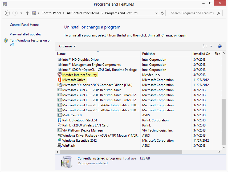Image resolution: width=228 pixels, height=172 pixels.
Task: Click the horizontal scrollbar thumb
Action: click(121, 152)
